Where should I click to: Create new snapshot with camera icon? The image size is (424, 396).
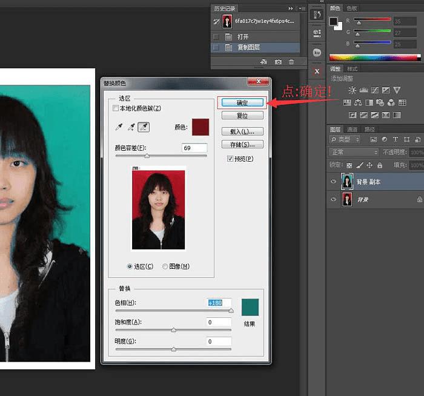pyautogui.click(x=278, y=62)
